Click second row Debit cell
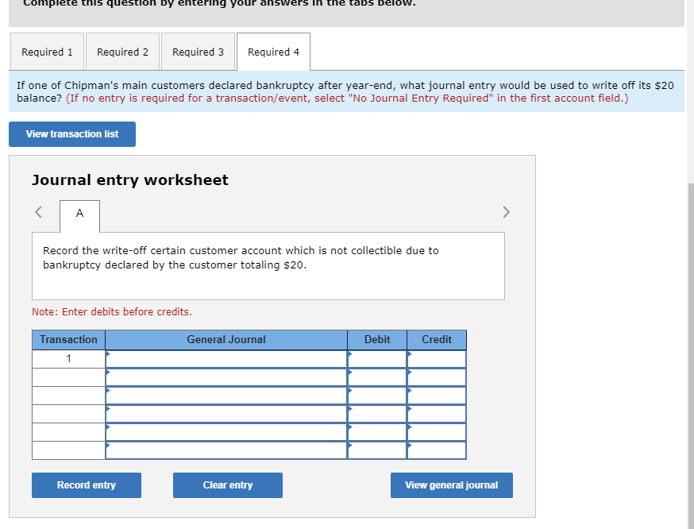The image size is (694, 529). click(377, 377)
